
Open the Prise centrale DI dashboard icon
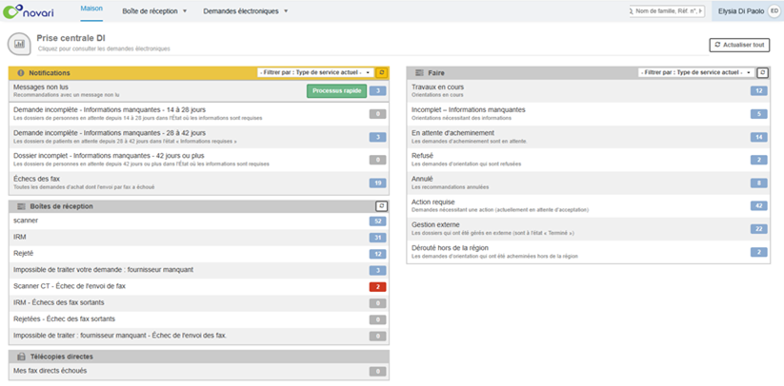click(19, 44)
